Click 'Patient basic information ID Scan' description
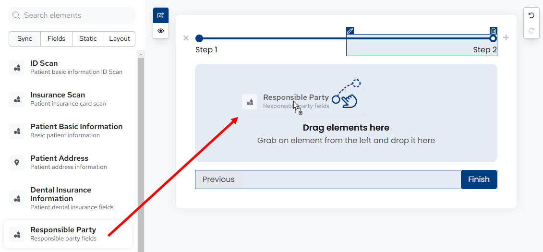543x252 pixels. (76, 72)
